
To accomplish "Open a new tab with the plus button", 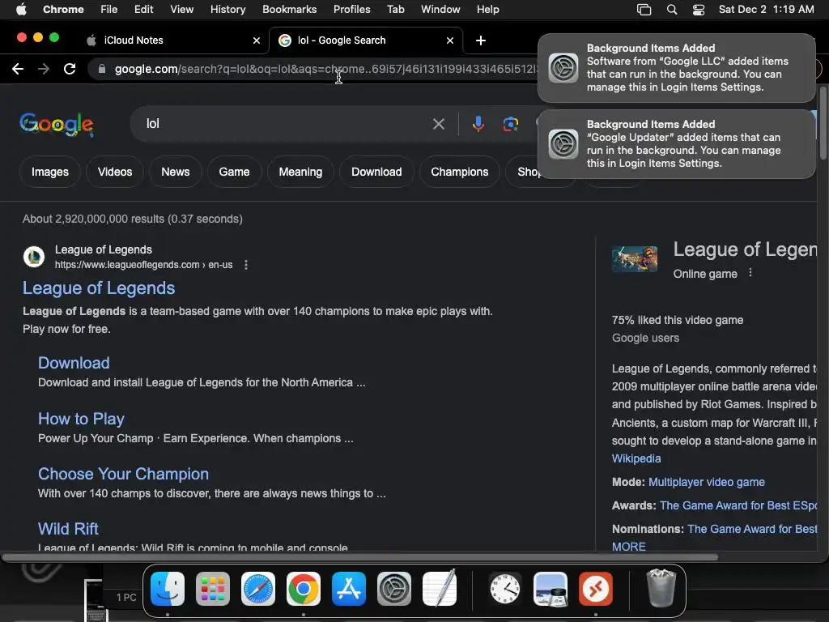I will click(481, 40).
